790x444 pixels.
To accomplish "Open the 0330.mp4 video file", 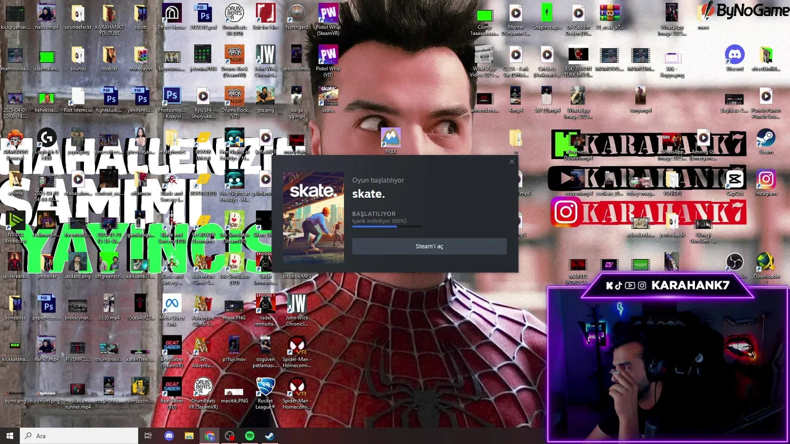I will pos(109,306).
